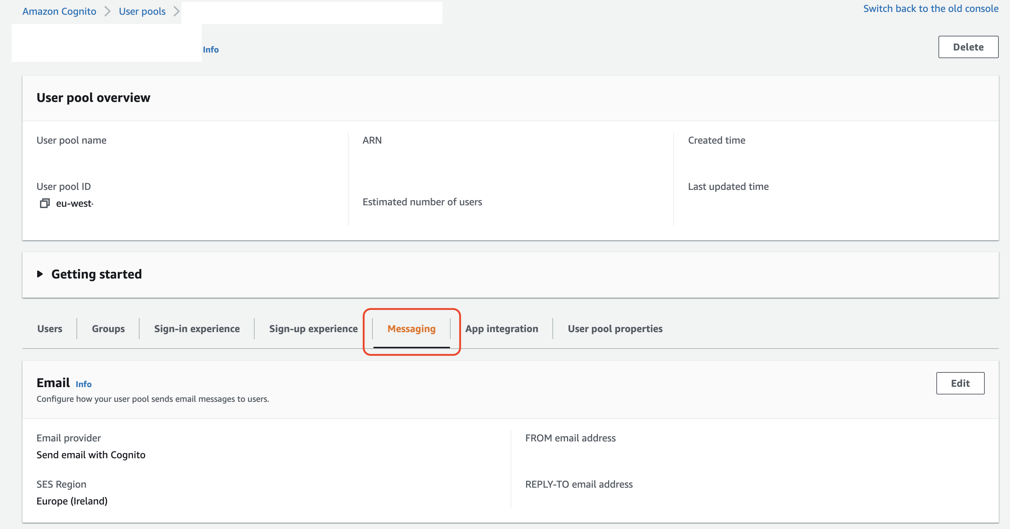1010x529 pixels.
Task: Click the 'SES Region' label
Action: tap(61, 484)
